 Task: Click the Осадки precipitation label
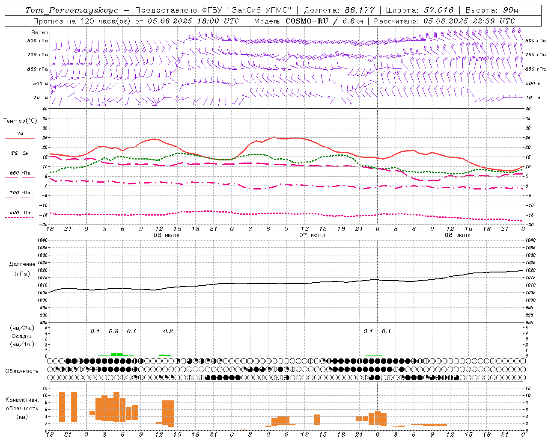(x=22, y=336)
